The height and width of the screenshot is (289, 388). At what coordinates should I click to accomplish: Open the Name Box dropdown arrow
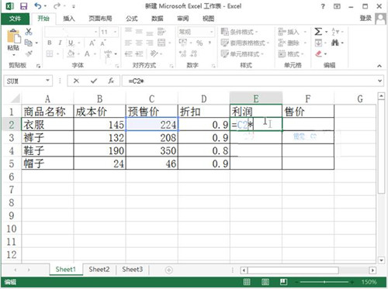(47, 81)
